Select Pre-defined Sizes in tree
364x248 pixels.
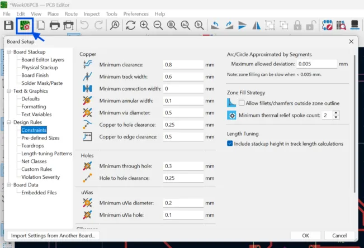click(x=40, y=138)
